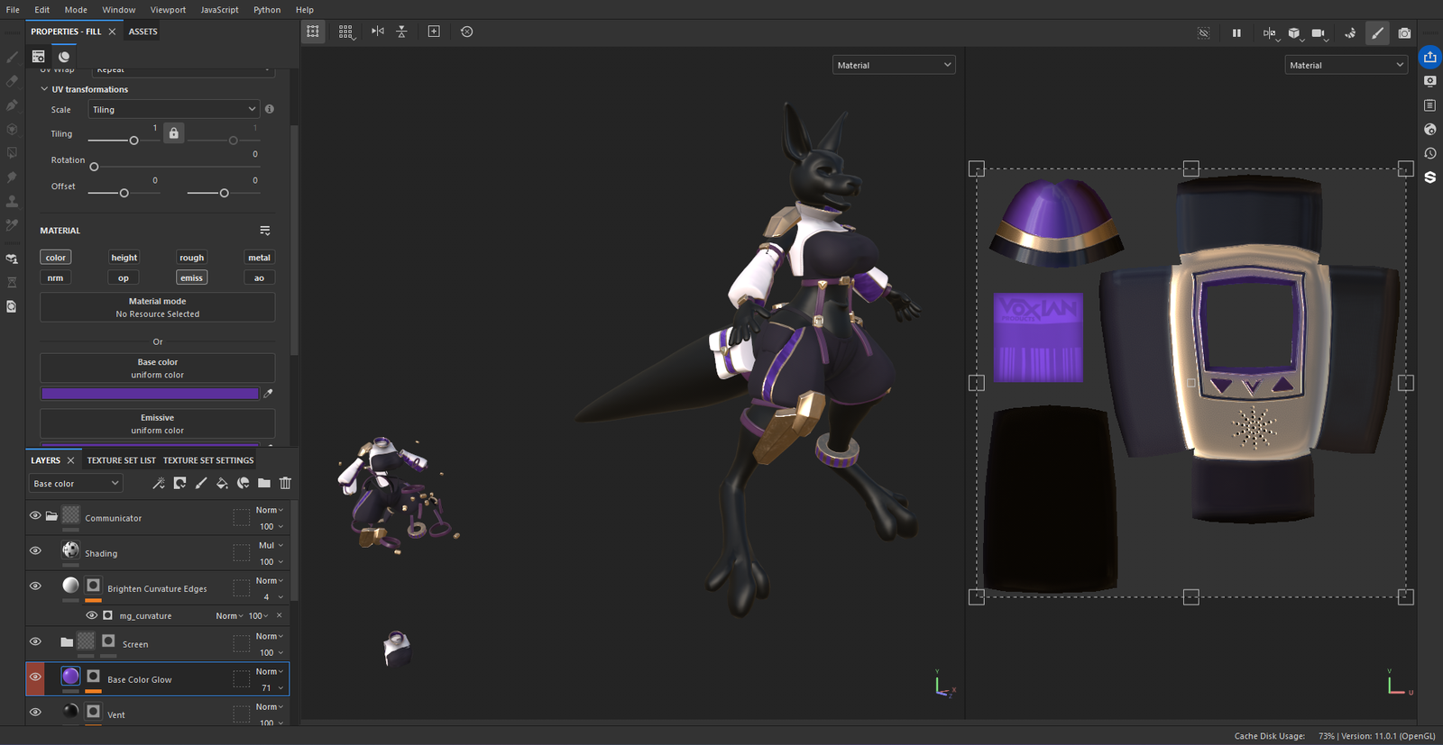The height and width of the screenshot is (745, 1443).
Task: Hide the Shading layer
Action: pyautogui.click(x=35, y=551)
